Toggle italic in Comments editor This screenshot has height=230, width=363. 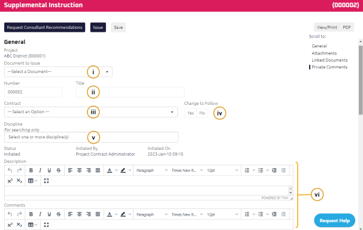click(40, 214)
